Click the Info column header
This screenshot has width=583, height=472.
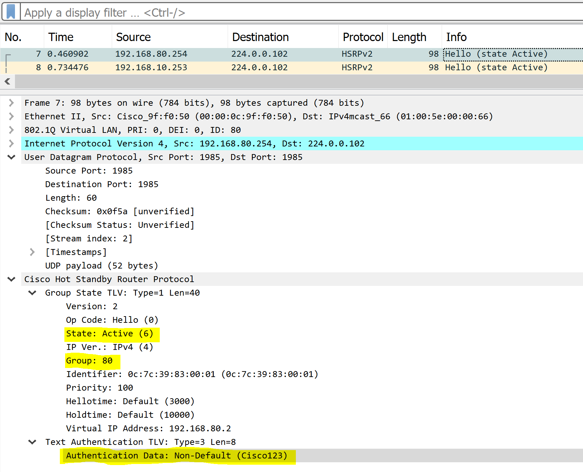(512, 37)
